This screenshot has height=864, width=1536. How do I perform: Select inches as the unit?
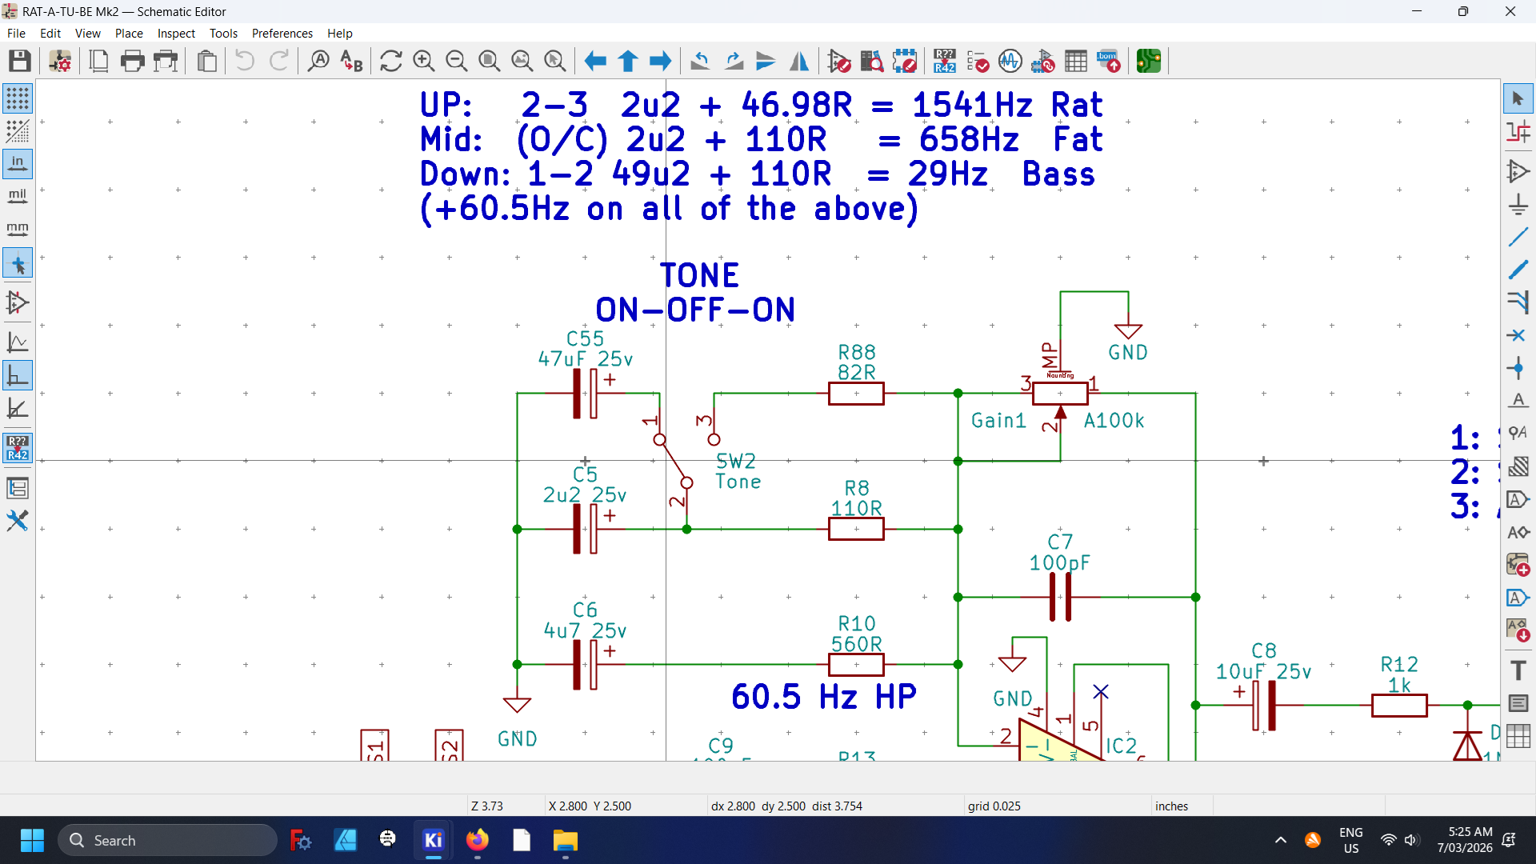[x=18, y=164]
